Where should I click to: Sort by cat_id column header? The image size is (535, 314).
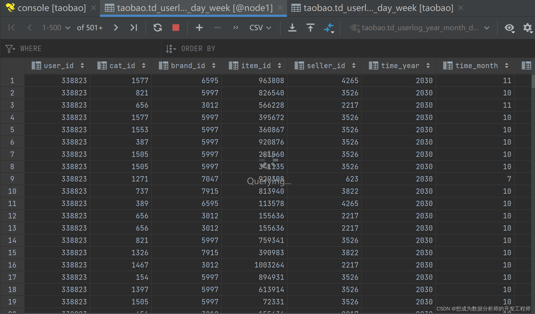(121, 66)
